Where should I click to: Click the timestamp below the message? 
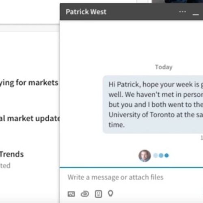click(x=202, y=138)
